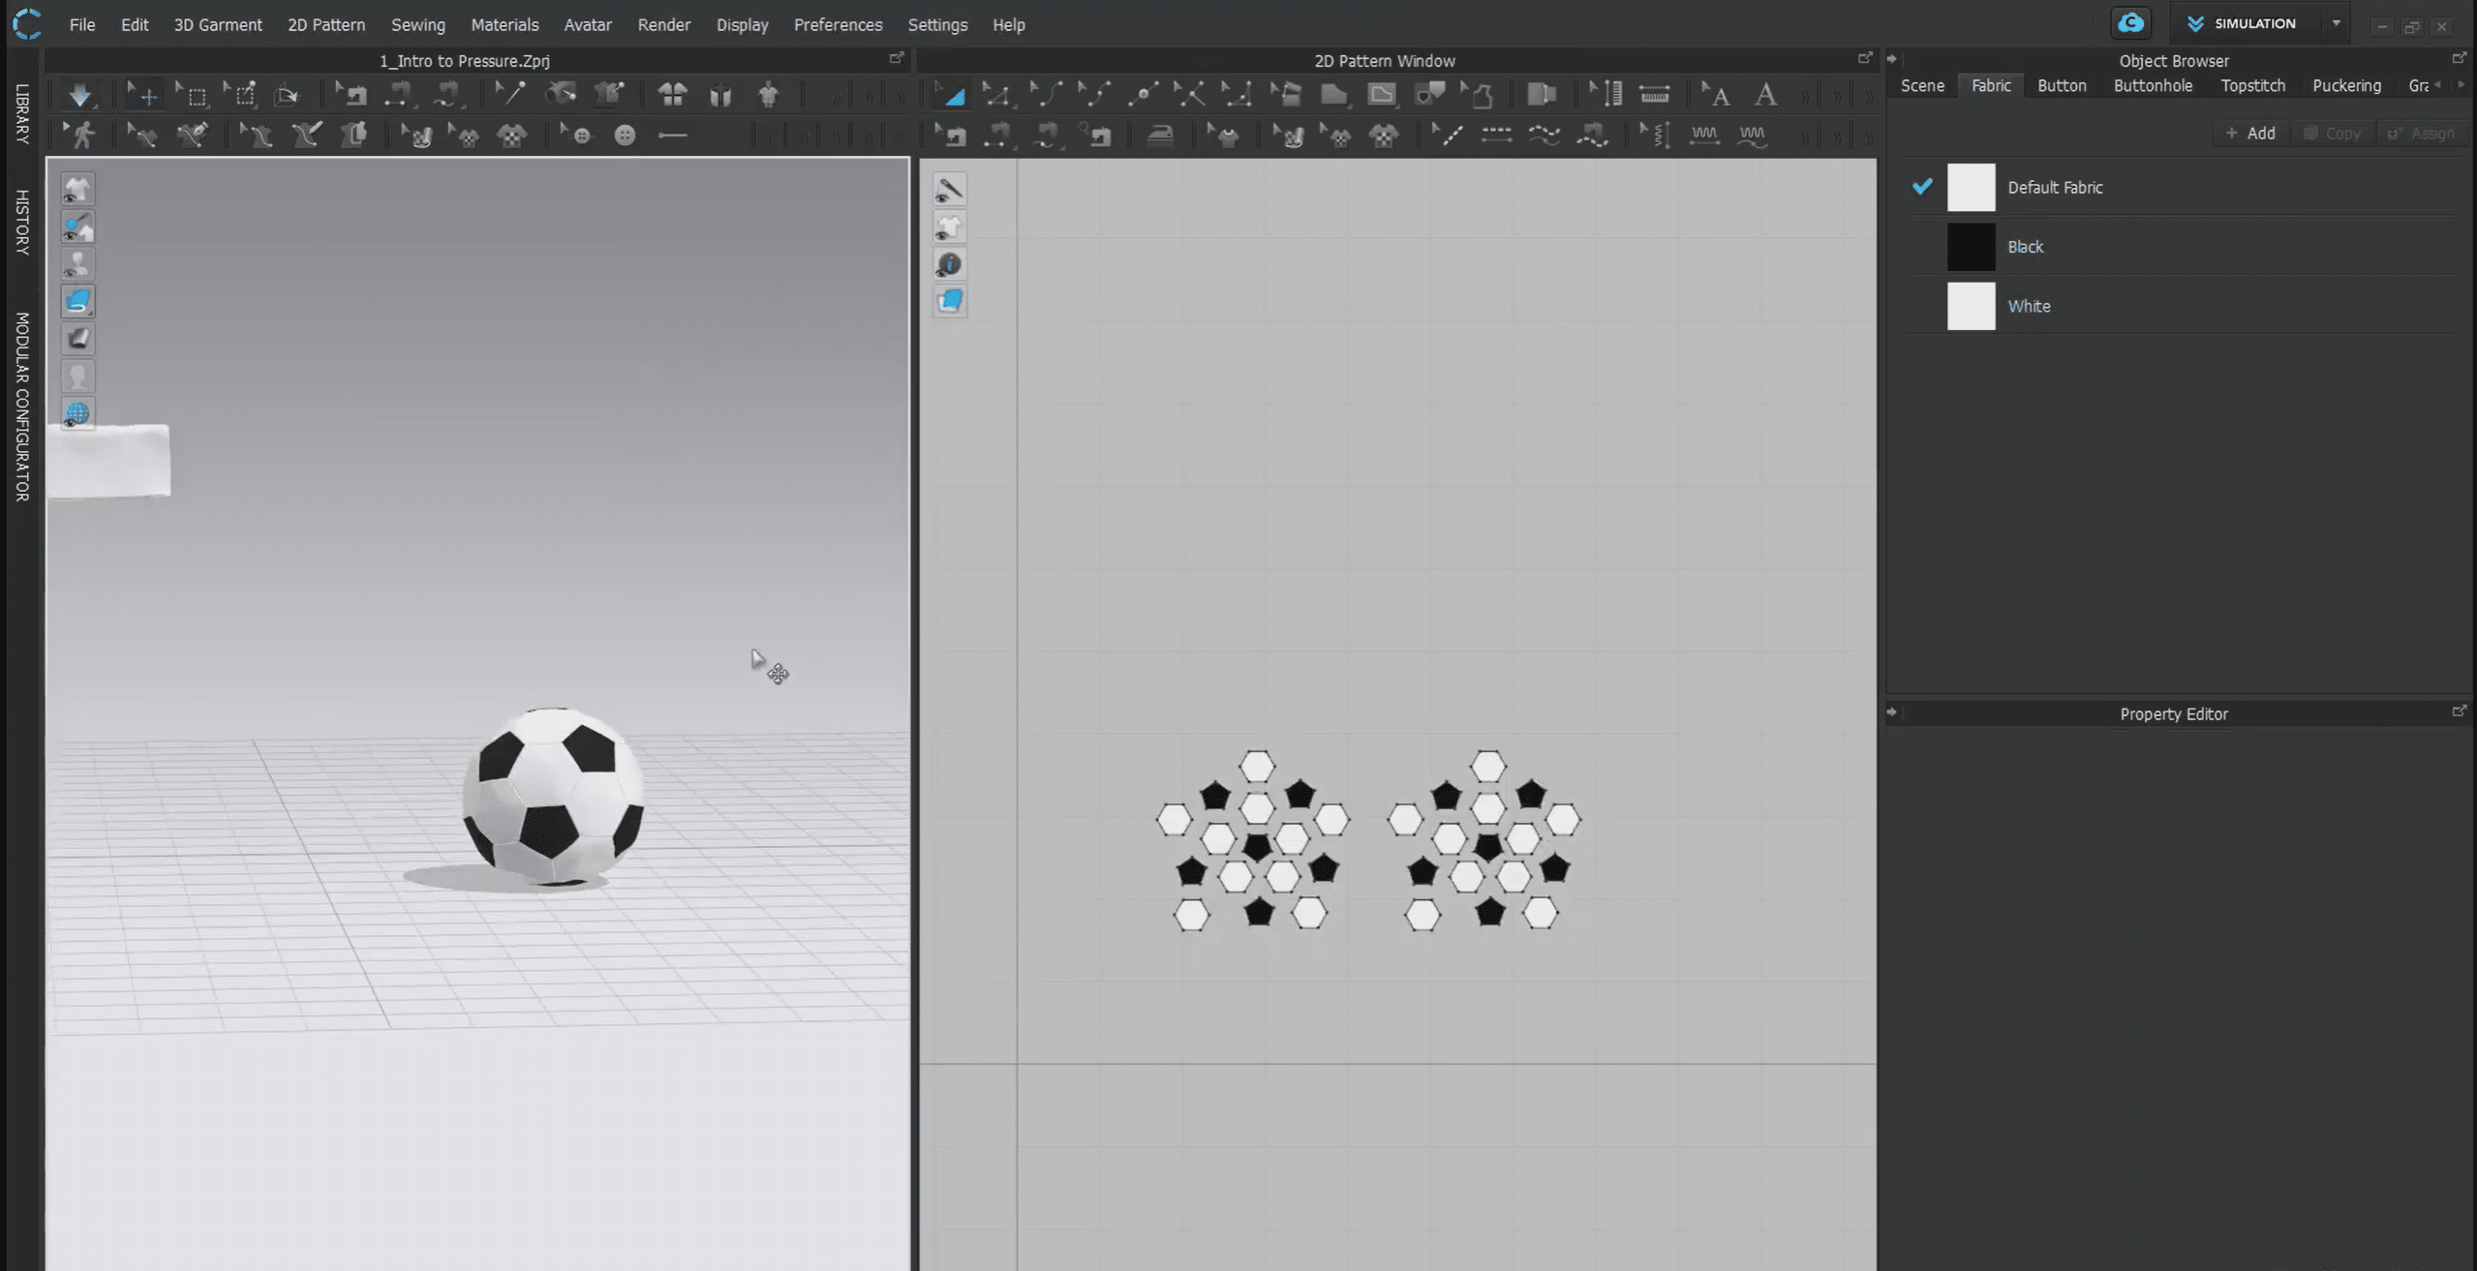Activate the large A text tool

[1765, 95]
